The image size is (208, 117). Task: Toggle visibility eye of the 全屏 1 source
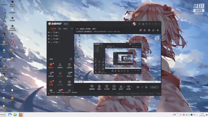(49, 39)
